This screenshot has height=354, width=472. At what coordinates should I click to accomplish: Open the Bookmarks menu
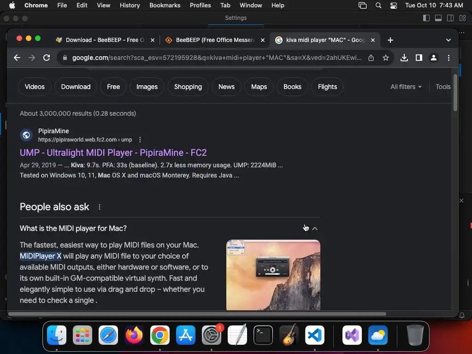coord(165,5)
